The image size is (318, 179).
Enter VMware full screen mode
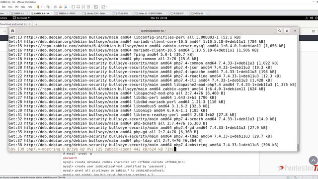tap(83, 6)
